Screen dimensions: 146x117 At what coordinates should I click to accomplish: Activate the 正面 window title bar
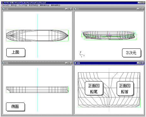tap(109, 63)
